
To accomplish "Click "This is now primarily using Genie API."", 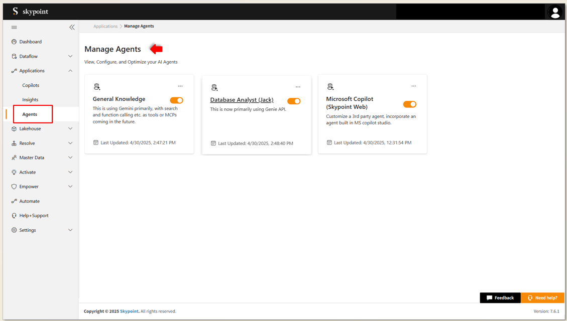I will point(248,109).
